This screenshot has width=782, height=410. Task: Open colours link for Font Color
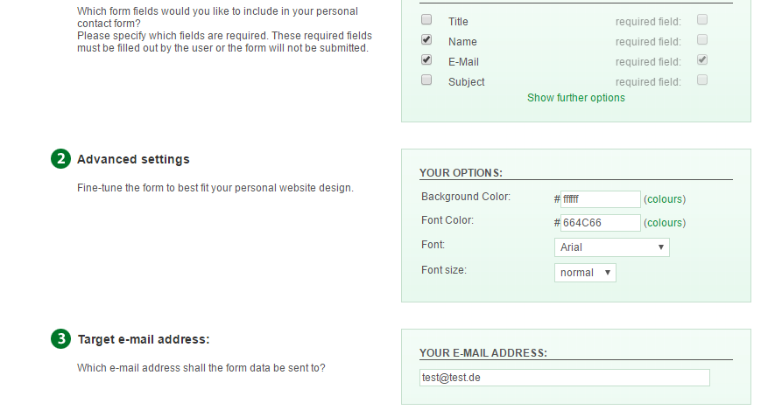(x=665, y=223)
